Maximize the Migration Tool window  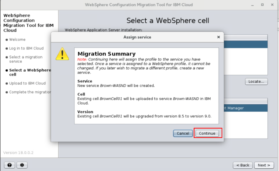coord(262,5)
